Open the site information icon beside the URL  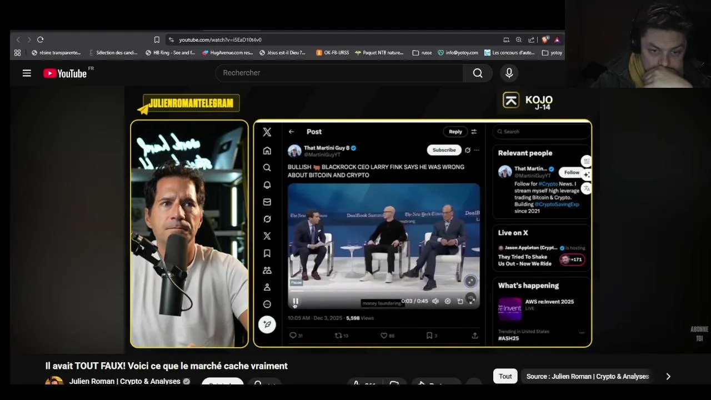pyautogui.click(x=171, y=39)
